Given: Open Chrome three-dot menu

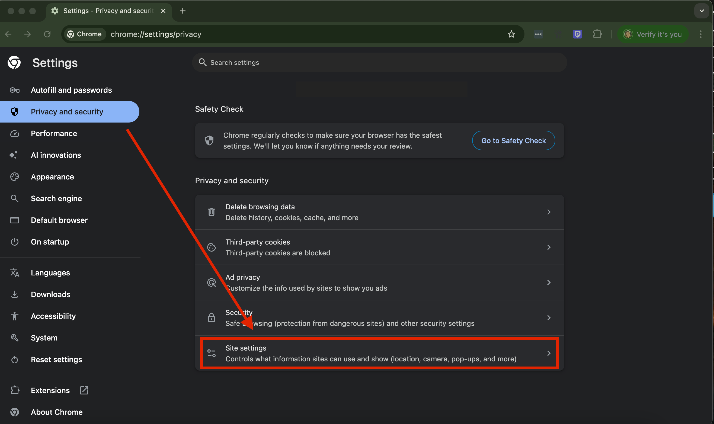Looking at the screenshot, I should pyautogui.click(x=700, y=34).
